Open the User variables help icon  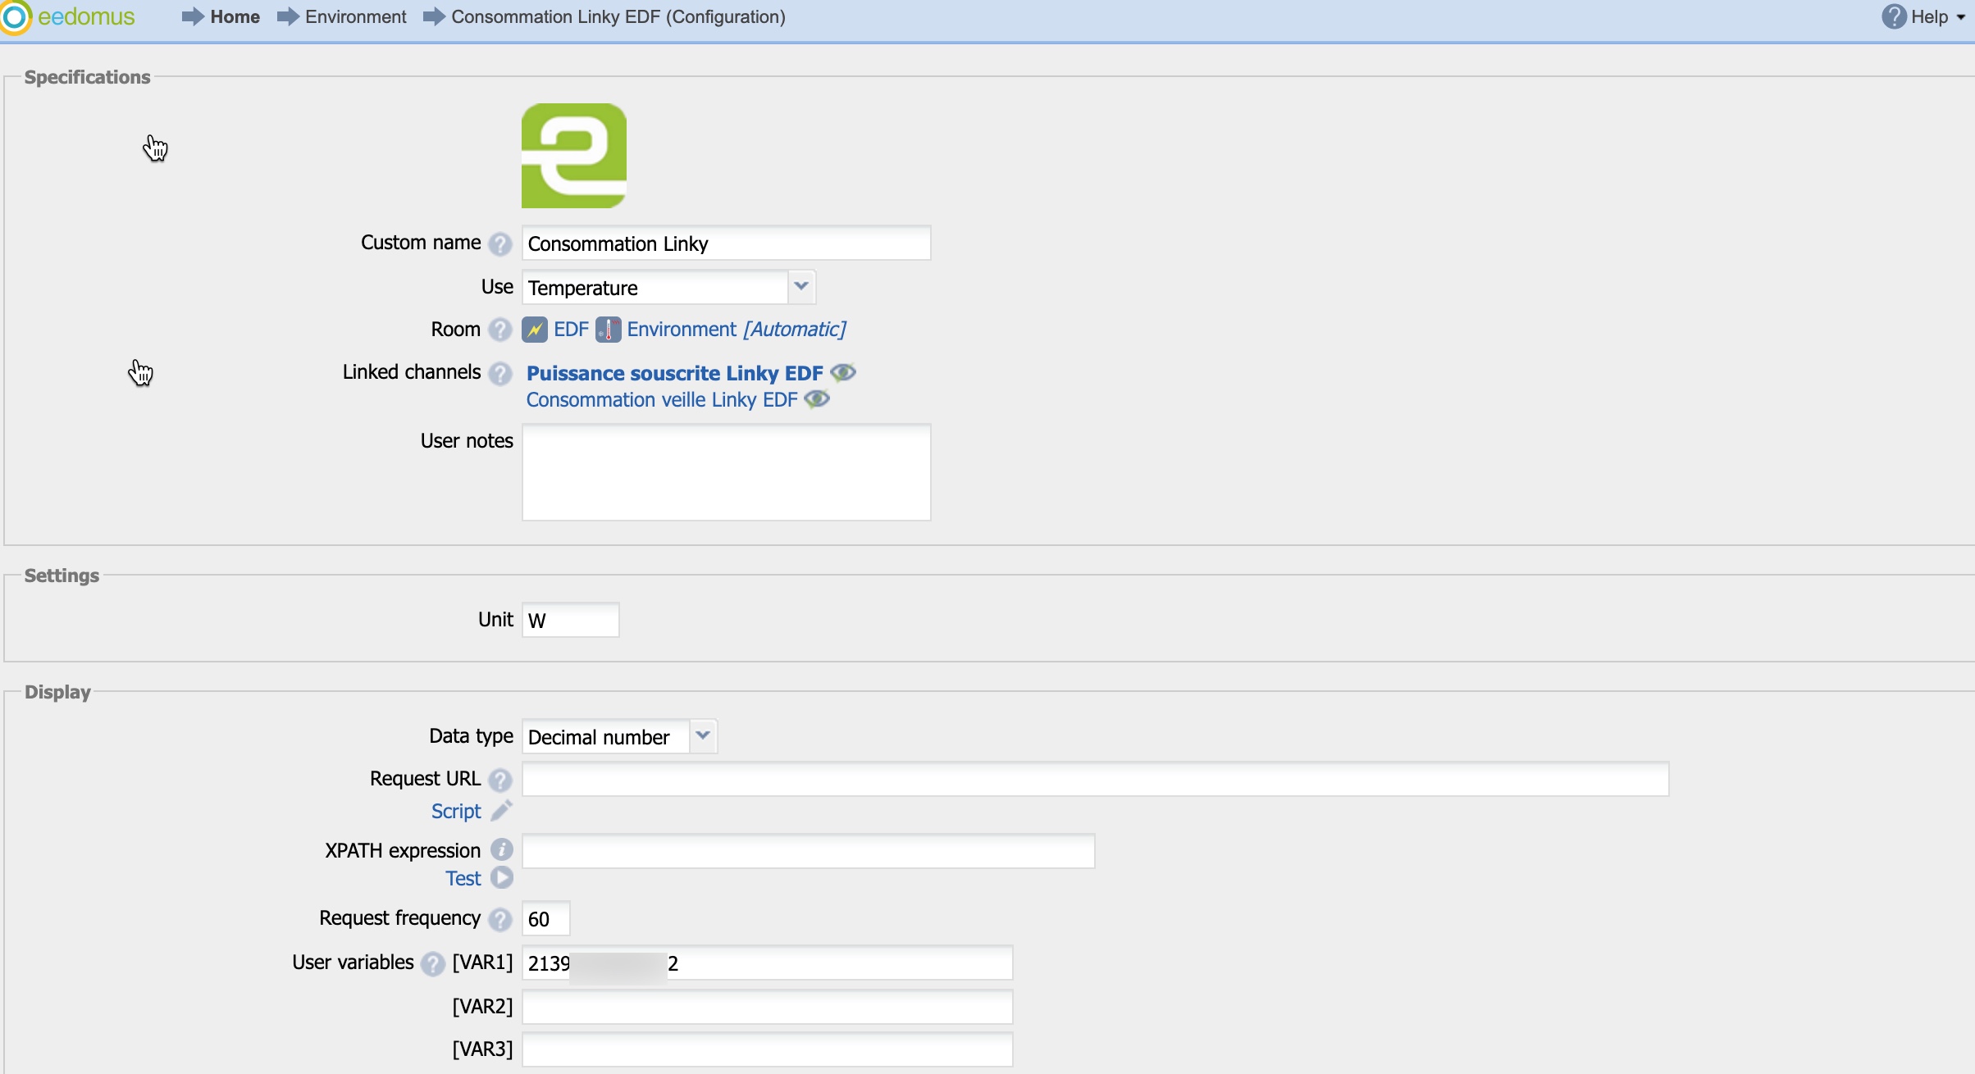[x=432, y=964]
